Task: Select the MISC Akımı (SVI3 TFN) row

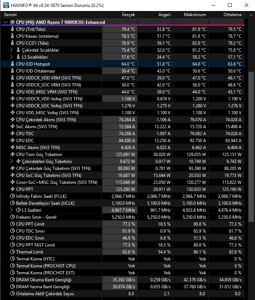Action: pos(122,147)
